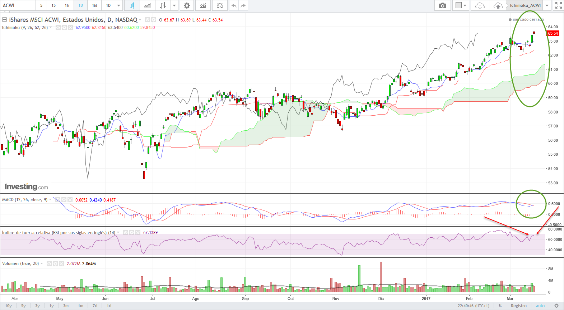Set range to 7d
The image size is (564, 310).
click(x=95, y=306)
